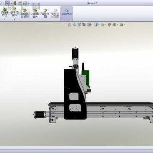
Task: Click the Apply Scene icon
Action: click(x=114, y=24)
